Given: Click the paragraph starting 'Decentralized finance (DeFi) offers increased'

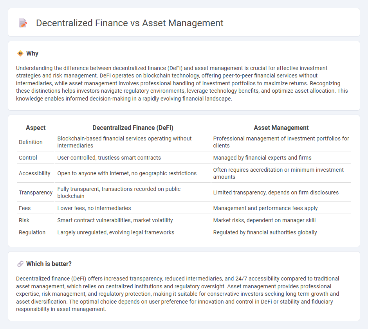Looking at the screenshot, I should [x=178, y=294].
